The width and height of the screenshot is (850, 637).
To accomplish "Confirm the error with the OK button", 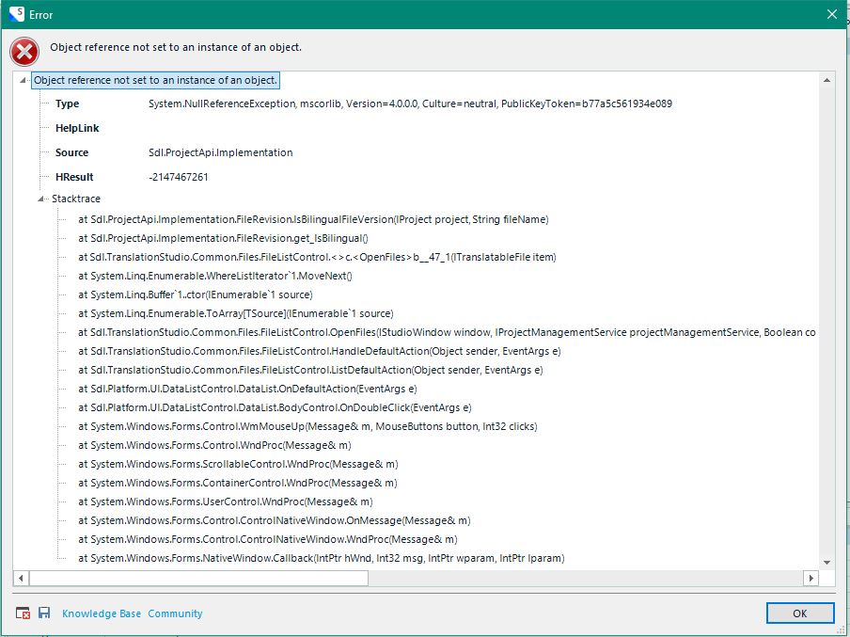I will point(799,613).
